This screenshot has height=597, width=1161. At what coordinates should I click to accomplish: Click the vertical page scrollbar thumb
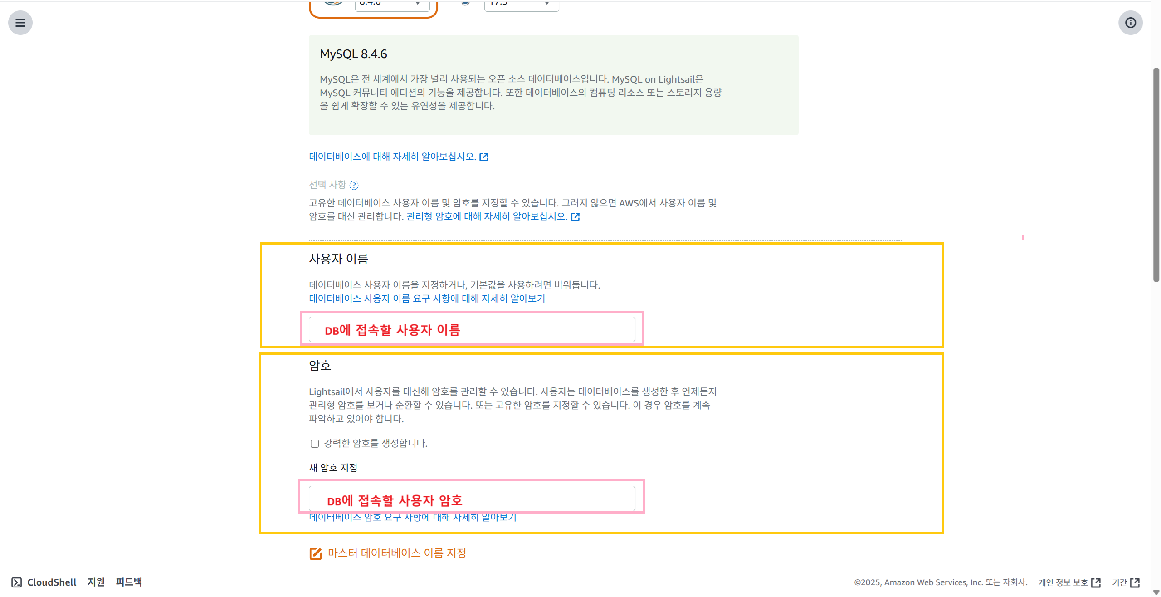1156,175
